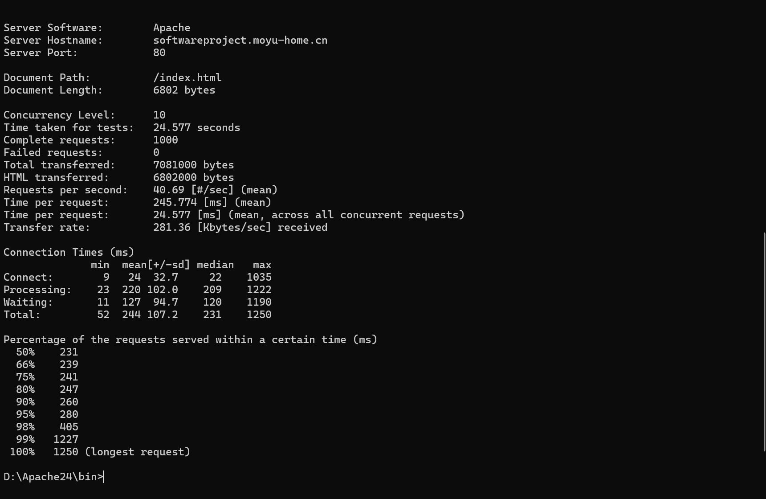
Task: Click the 99% percentile value 1227
Action: click(65, 439)
